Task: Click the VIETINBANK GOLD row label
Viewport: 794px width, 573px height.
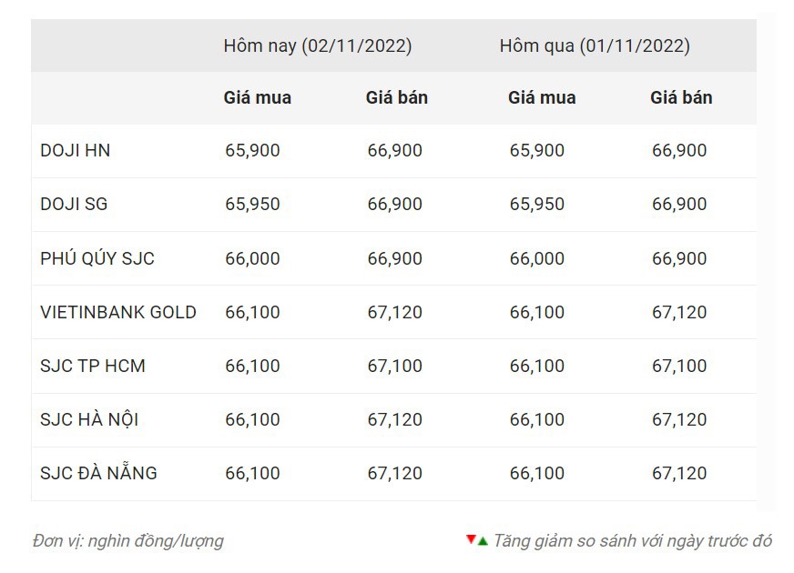Action: [118, 312]
